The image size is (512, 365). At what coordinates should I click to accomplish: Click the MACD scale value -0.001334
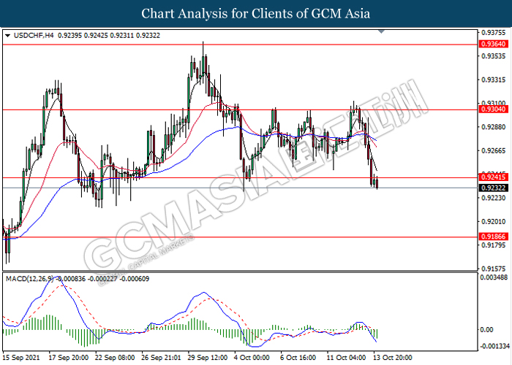(x=494, y=346)
